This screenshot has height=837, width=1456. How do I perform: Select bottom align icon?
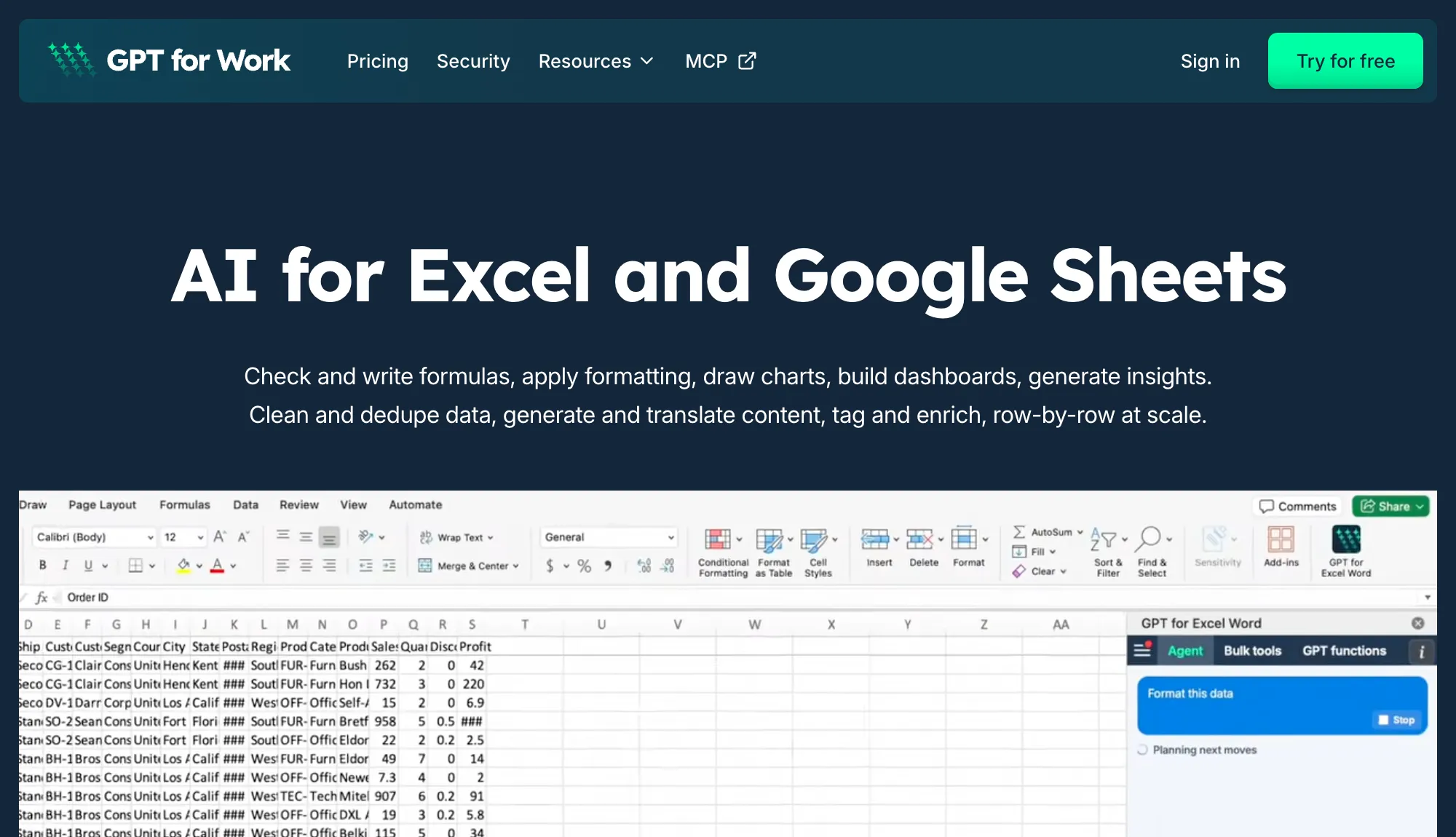329,537
